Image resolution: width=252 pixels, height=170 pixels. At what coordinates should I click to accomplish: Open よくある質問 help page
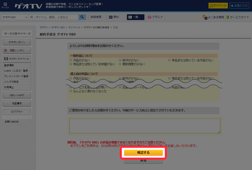click(x=213, y=17)
